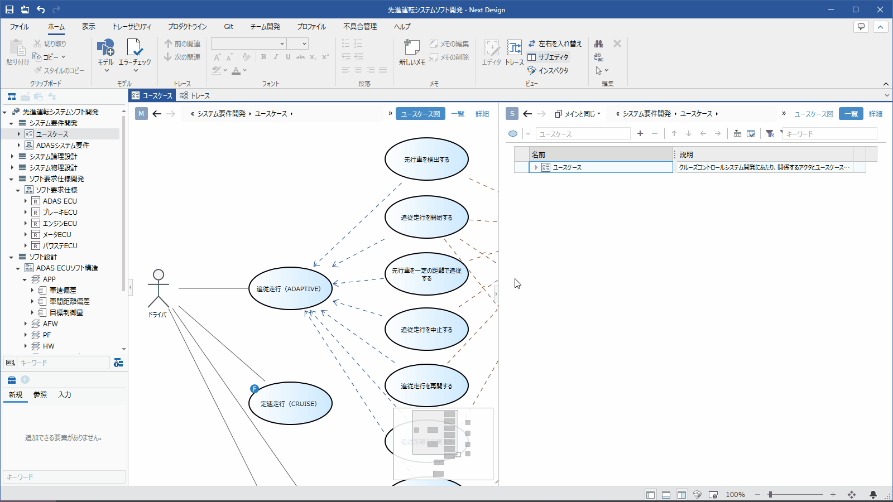The width and height of the screenshot is (893, 502).
Task: Click the tree display icon beside left keyword field
Action: [x=118, y=363]
